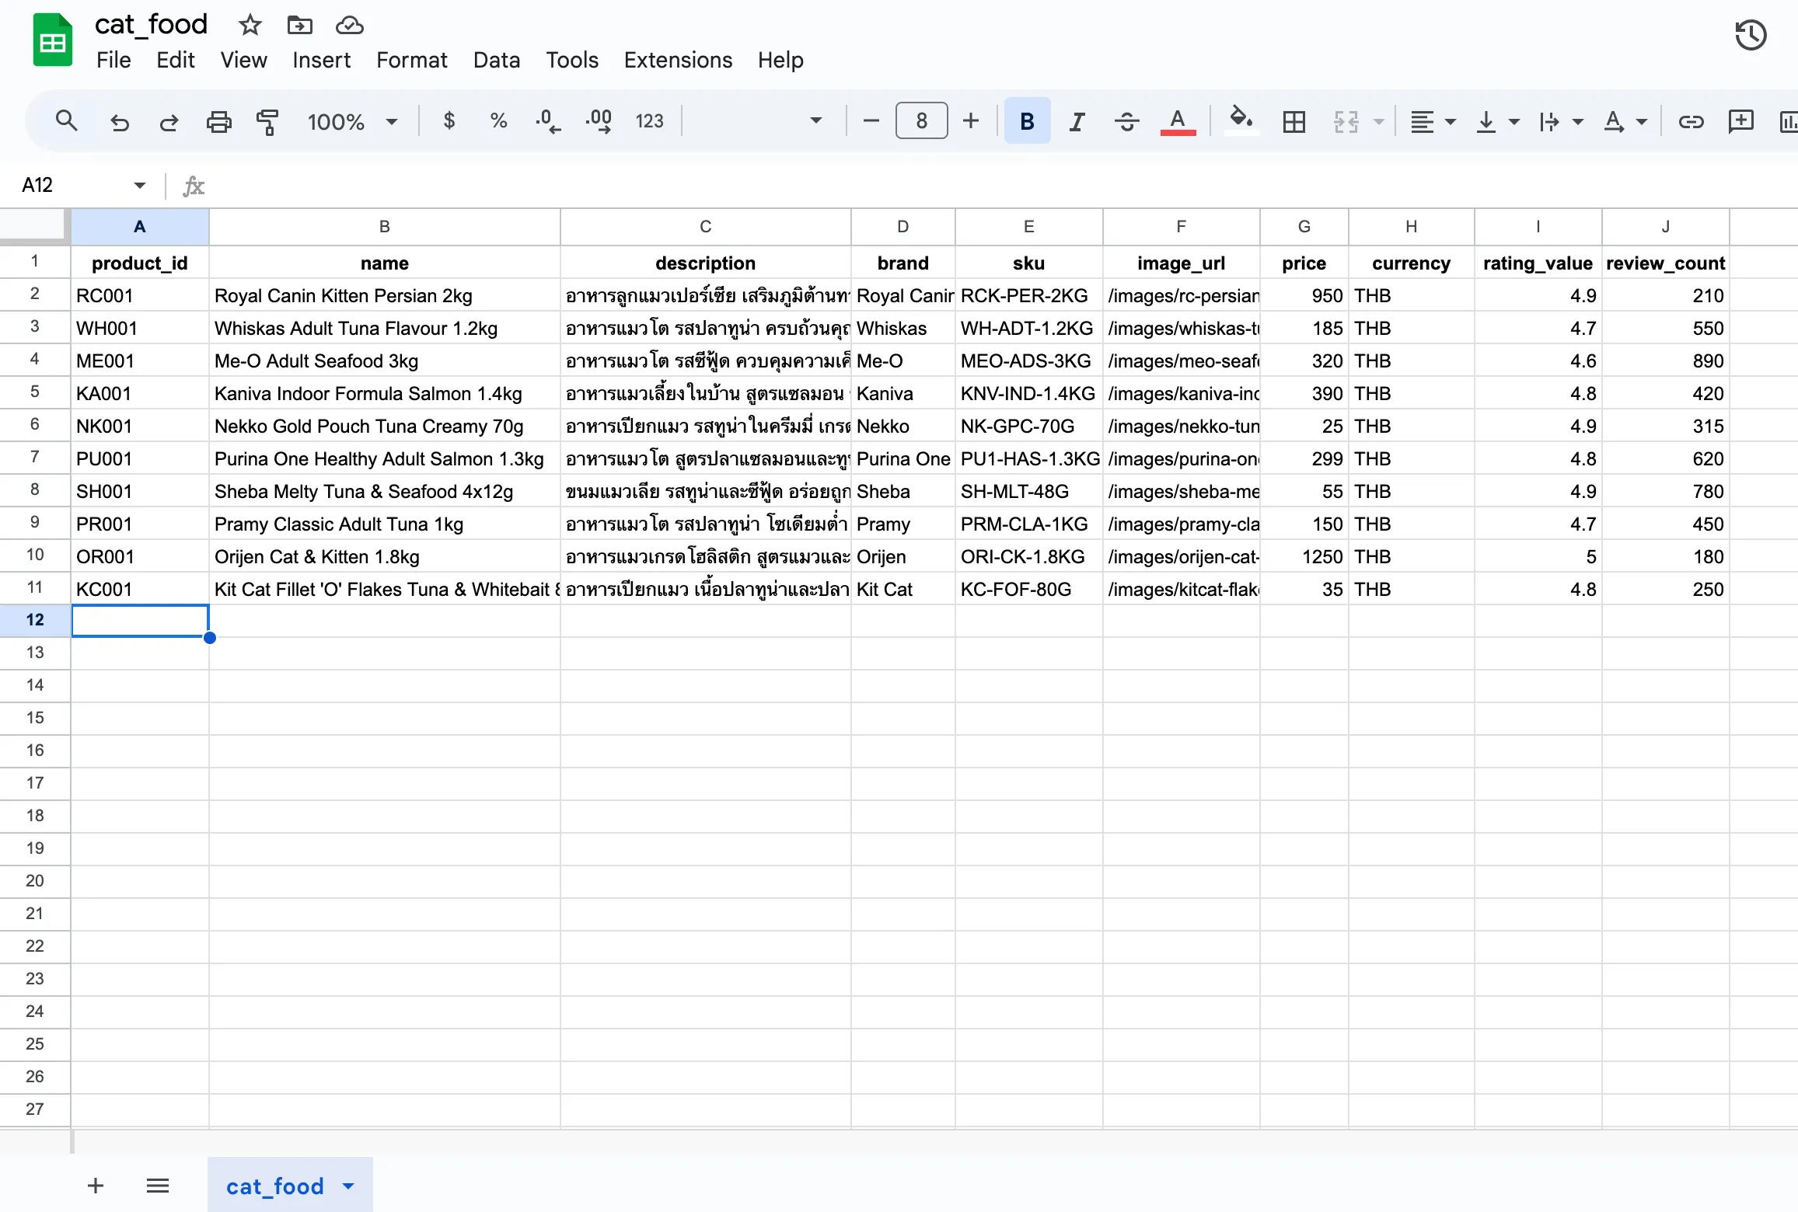Star the cat_food document
The height and width of the screenshot is (1212, 1798).
tap(250, 26)
